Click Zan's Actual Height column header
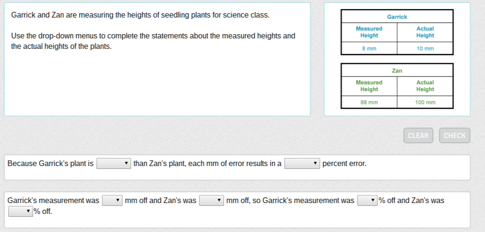The width and height of the screenshot is (485, 232). point(425,86)
